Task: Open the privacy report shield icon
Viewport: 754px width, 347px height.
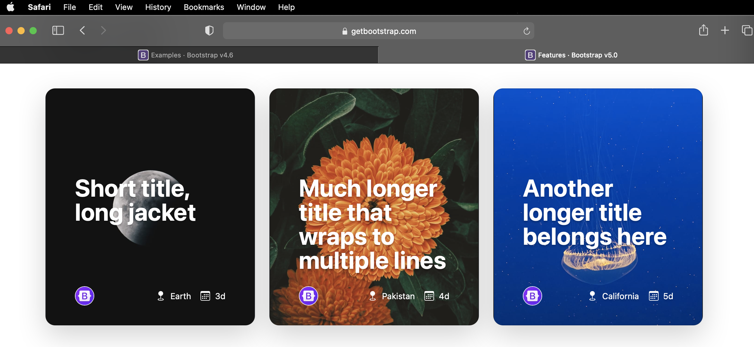Action: tap(209, 30)
